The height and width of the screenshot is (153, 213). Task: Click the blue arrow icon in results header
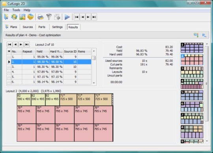204,35
